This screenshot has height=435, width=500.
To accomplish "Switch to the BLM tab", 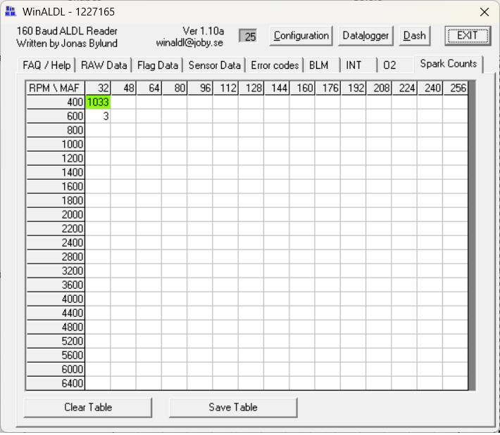I will tap(322, 65).
